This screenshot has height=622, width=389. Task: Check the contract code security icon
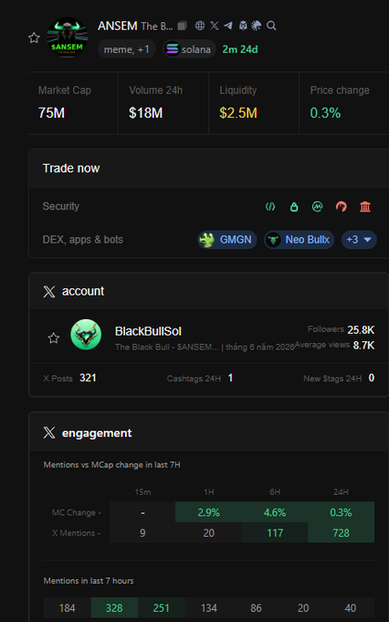point(270,207)
